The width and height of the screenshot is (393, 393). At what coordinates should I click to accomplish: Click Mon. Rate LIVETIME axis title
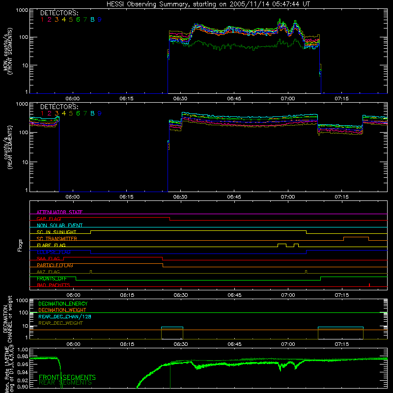[9, 368]
